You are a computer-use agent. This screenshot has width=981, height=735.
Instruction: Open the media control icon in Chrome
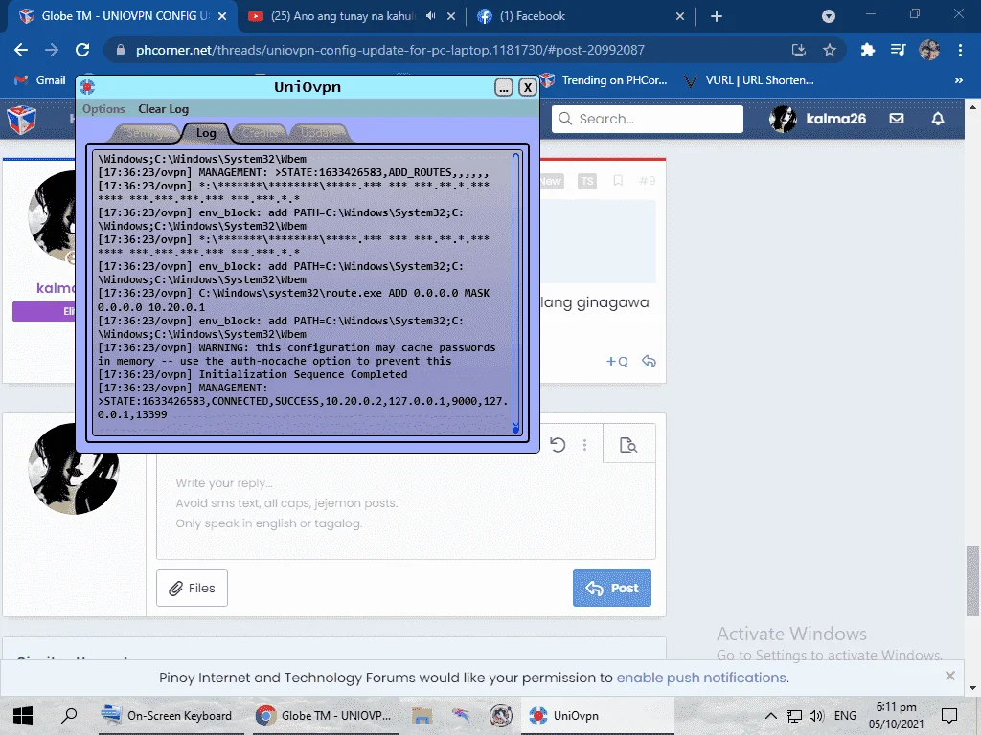point(898,50)
